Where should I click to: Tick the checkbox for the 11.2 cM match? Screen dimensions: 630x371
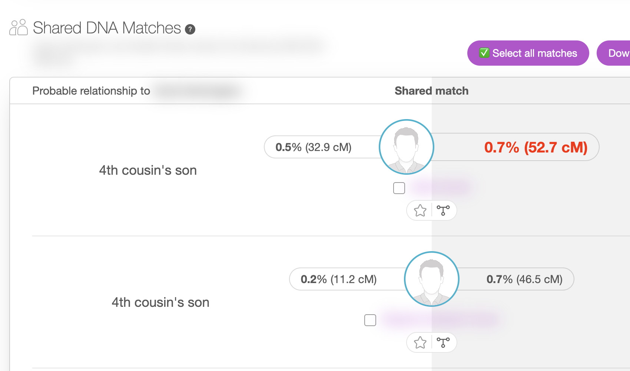pyautogui.click(x=370, y=320)
